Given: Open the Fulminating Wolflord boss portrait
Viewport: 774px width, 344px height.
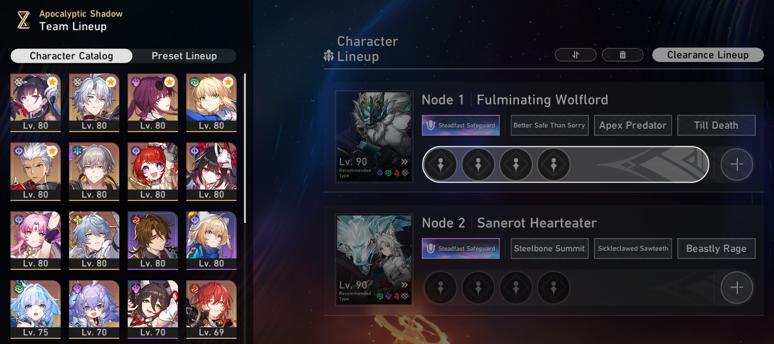Looking at the screenshot, I should click(374, 137).
